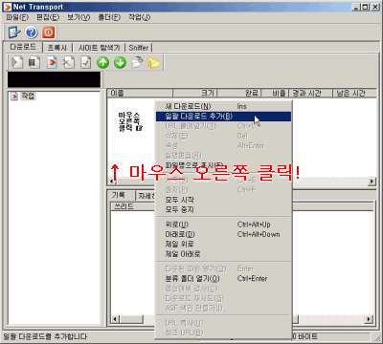Click the lower pane horizontal scrollbar thumb
This screenshot has width=383, height=344.
point(131,319)
